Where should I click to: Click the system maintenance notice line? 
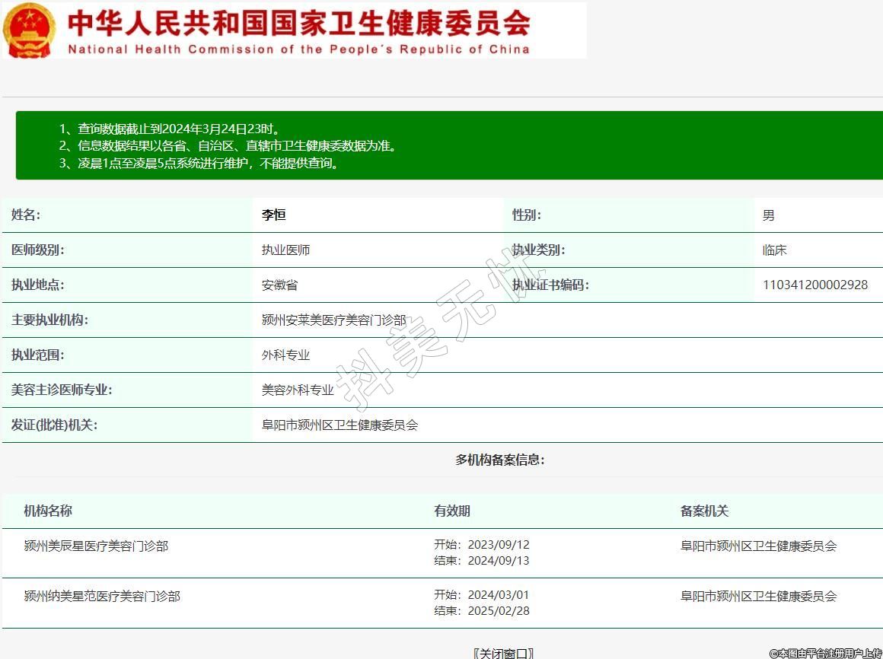(x=199, y=163)
